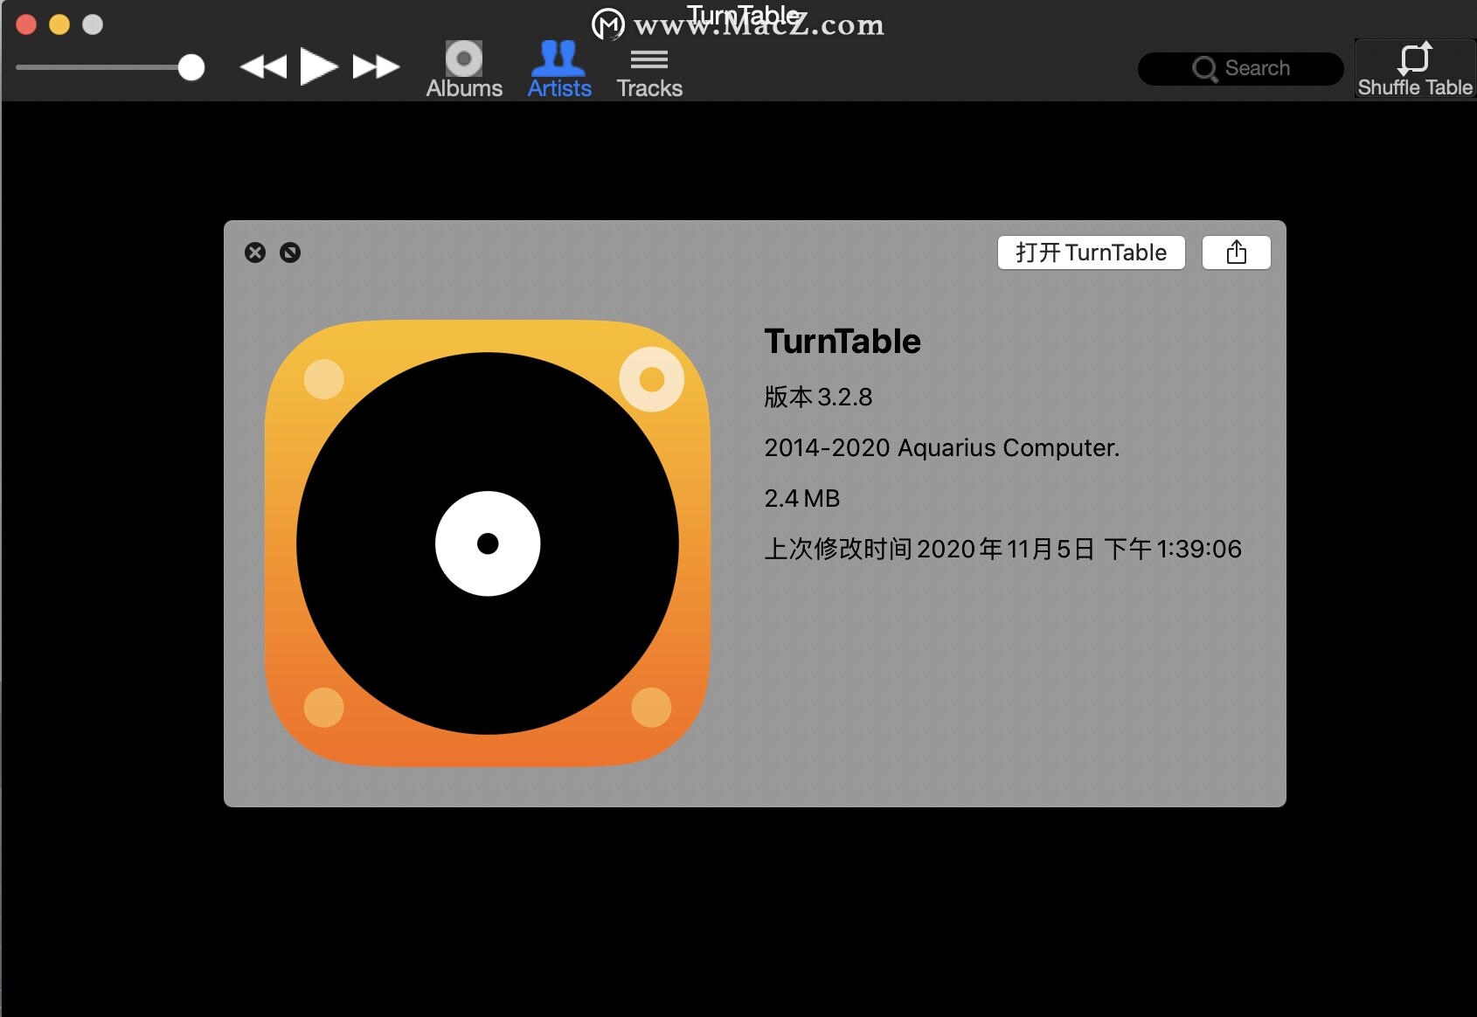The width and height of the screenshot is (1477, 1017).
Task: Switch to the Albums view
Action: tap(464, 70)
